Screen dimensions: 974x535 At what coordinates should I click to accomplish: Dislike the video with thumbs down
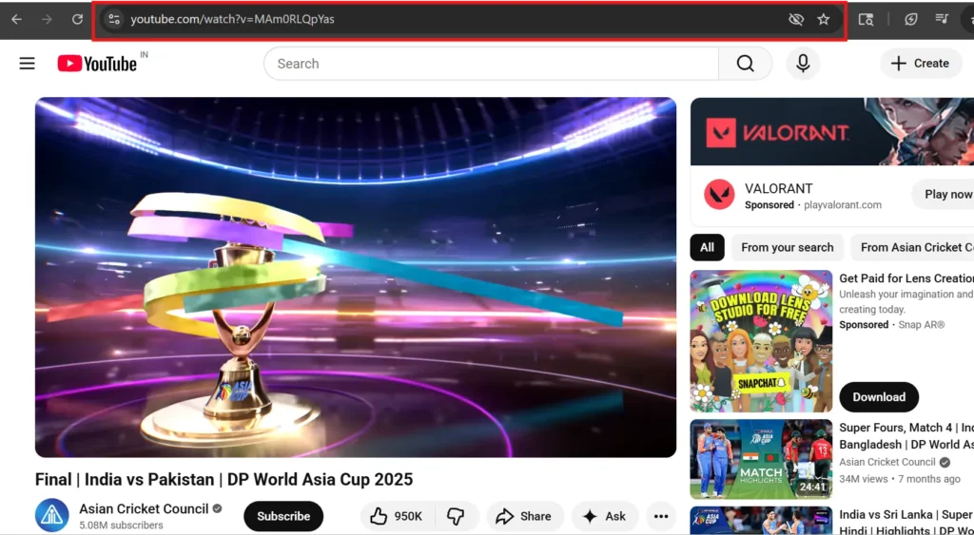click(x=457, y=516)
